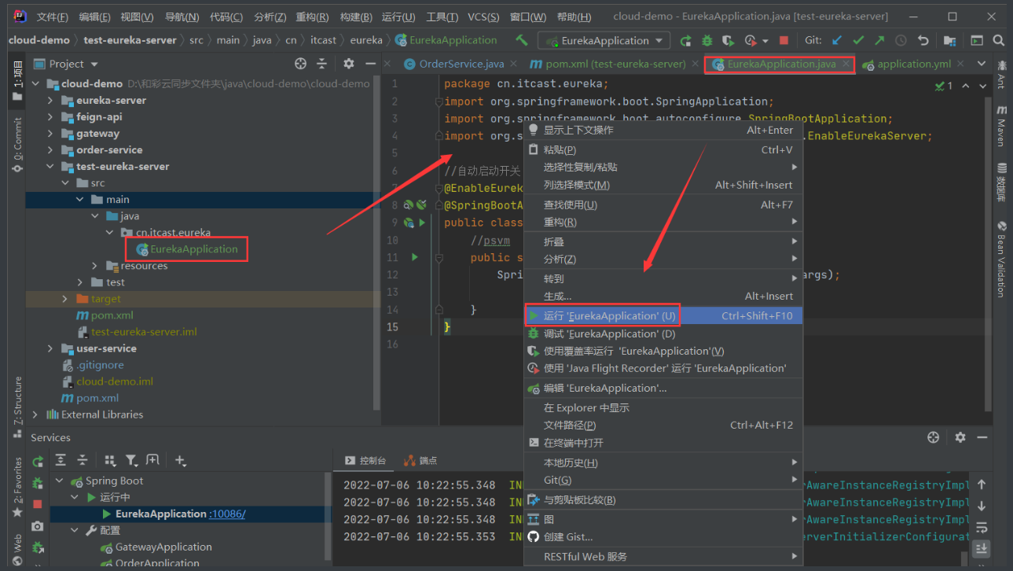Click the Debug bug icon in toolbar
The width and height of the screenshot is (1013, 571).
(707, 40)
